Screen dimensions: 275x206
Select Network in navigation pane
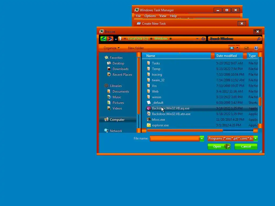(116, 131)
